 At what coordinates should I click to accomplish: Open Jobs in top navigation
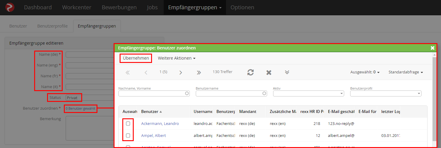point(152,7)
